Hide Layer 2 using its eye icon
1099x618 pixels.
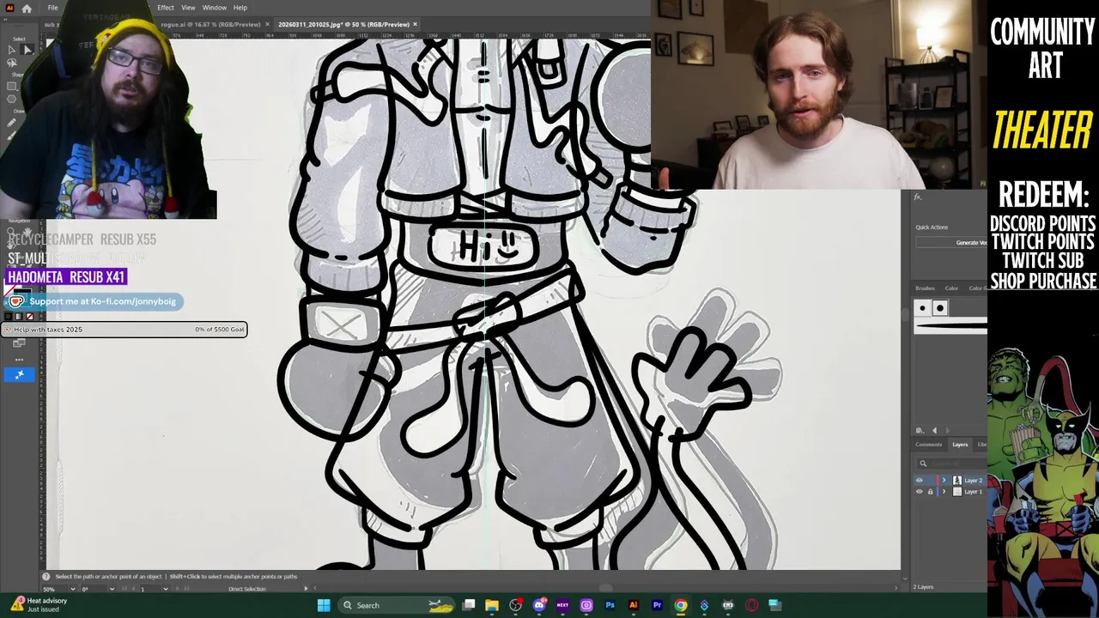(x=920, y=481)
